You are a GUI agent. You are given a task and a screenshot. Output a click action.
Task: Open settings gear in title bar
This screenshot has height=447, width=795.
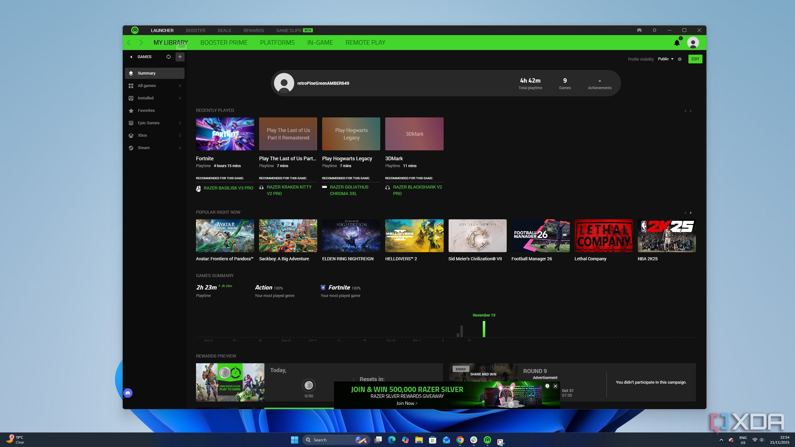click(655, 30)
